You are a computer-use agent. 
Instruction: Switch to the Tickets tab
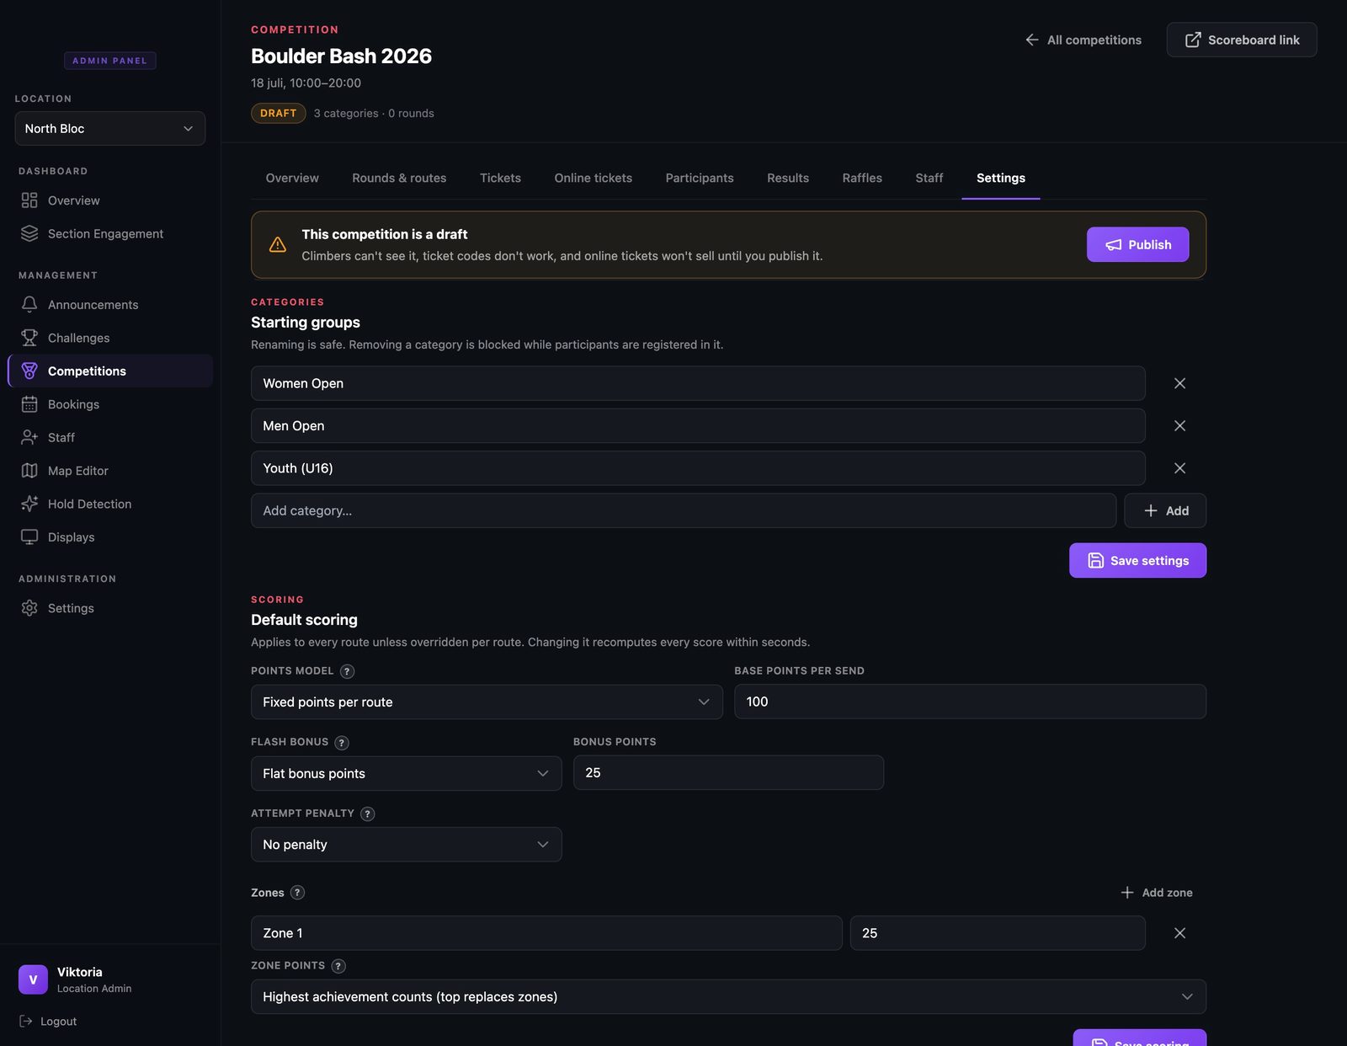click(x=500, y=178)
